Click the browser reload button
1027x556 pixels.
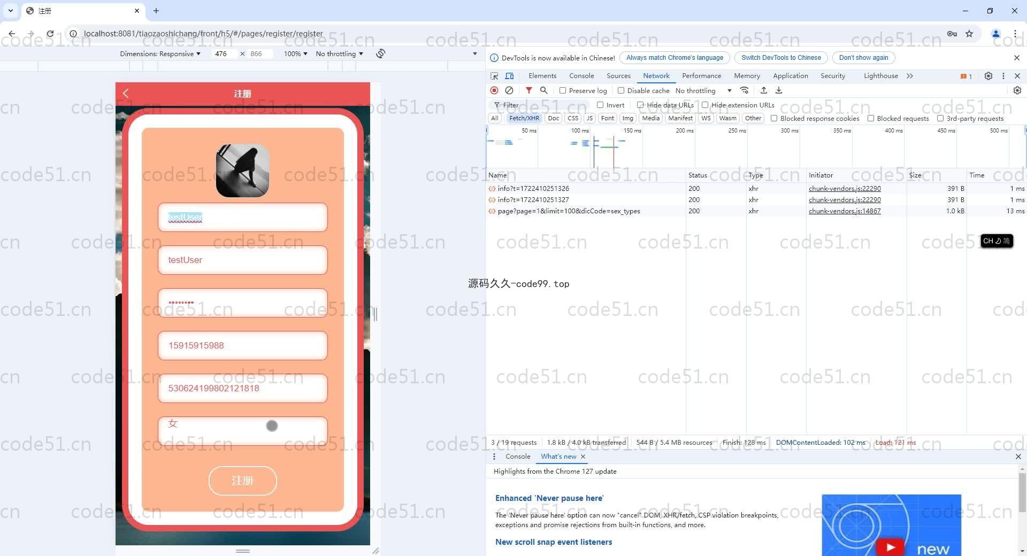[x=50, y=34]
